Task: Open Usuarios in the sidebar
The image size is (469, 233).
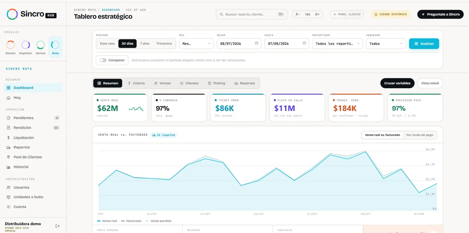Action: [33, 187]
